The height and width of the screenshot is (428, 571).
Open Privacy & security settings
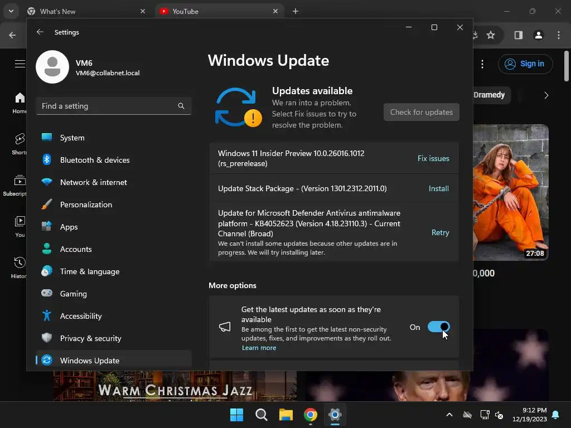(114, 338)
